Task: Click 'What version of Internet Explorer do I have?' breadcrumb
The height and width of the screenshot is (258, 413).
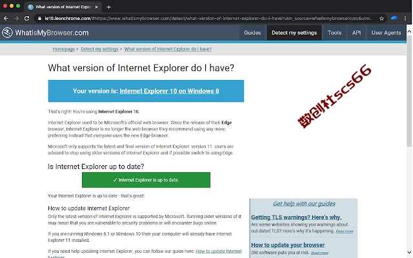Action: tap(168, 49)
